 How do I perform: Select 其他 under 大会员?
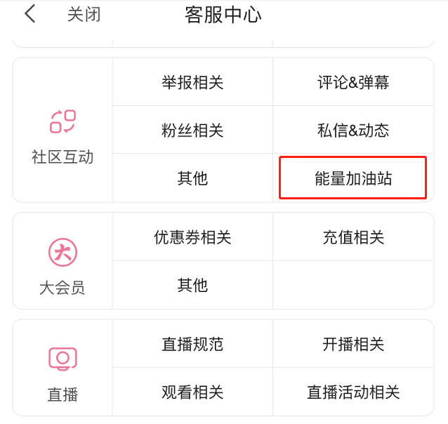pos(192,285)
